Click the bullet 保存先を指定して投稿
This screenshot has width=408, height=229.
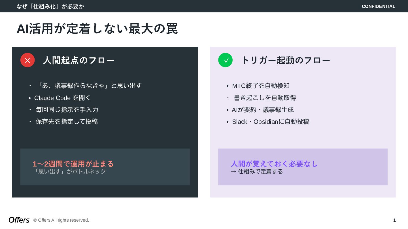tap(67, 122)
